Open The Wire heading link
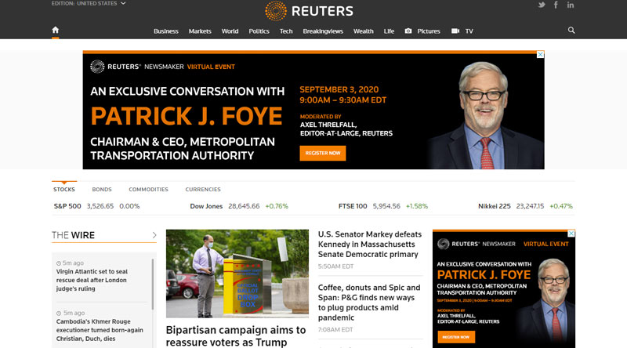This screenshot has width=627, height=348. click(73, 235)
